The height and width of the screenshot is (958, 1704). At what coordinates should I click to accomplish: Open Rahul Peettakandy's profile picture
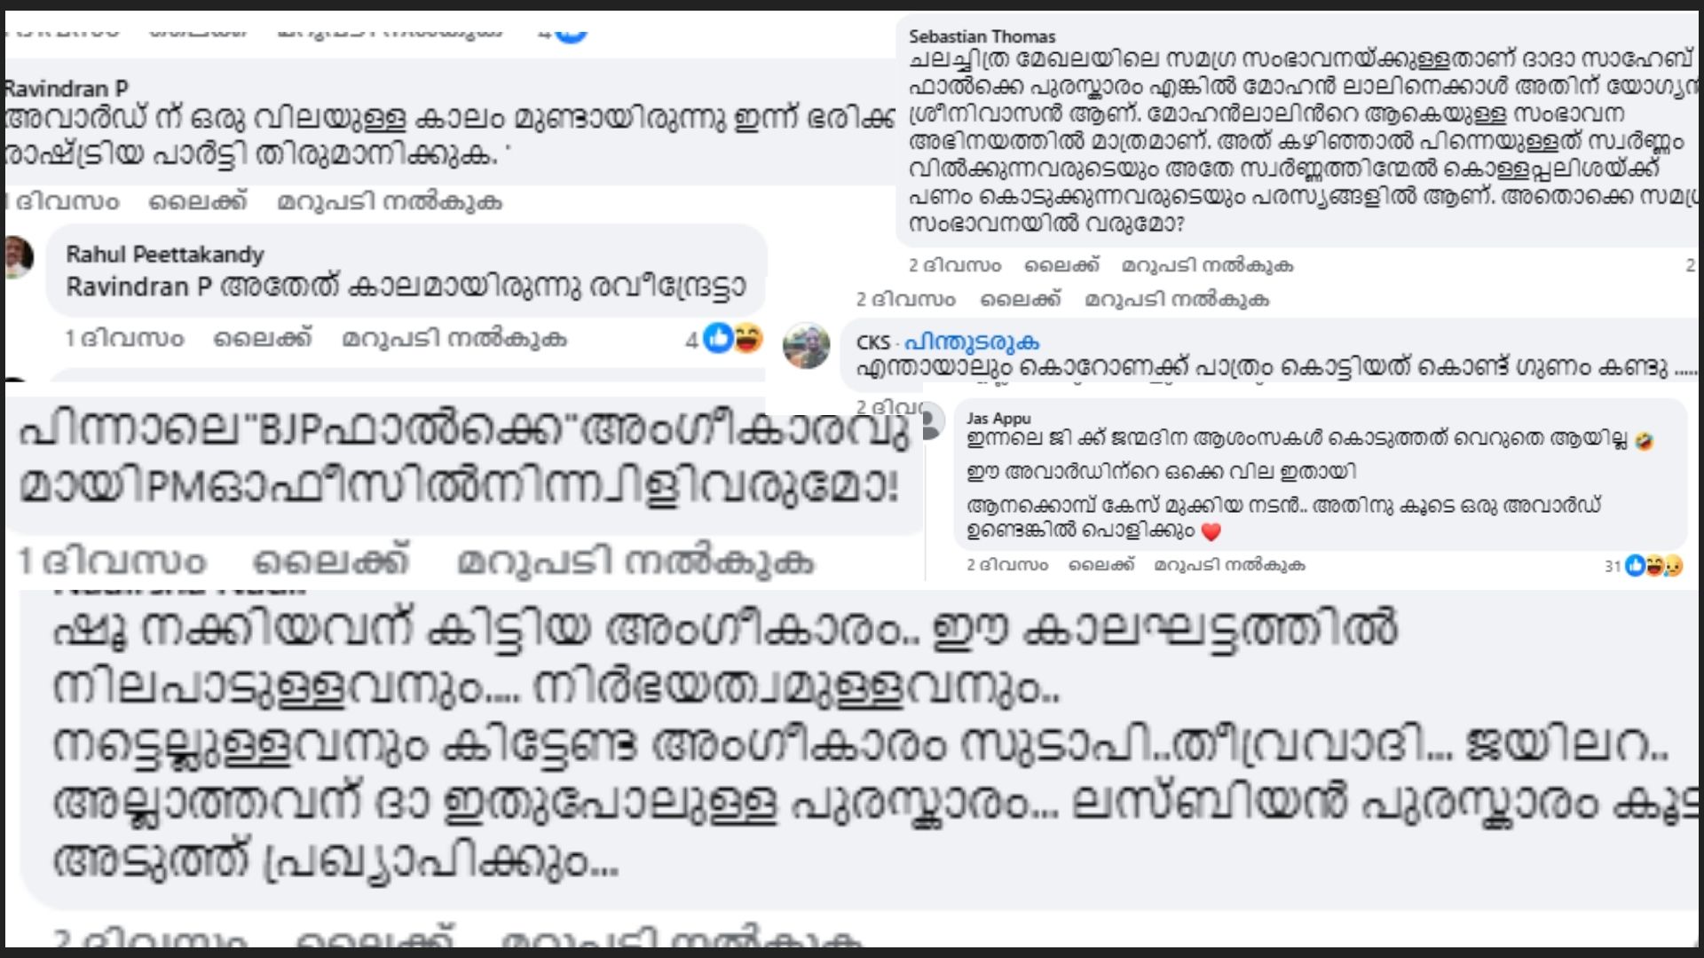(x=18, y=257)
